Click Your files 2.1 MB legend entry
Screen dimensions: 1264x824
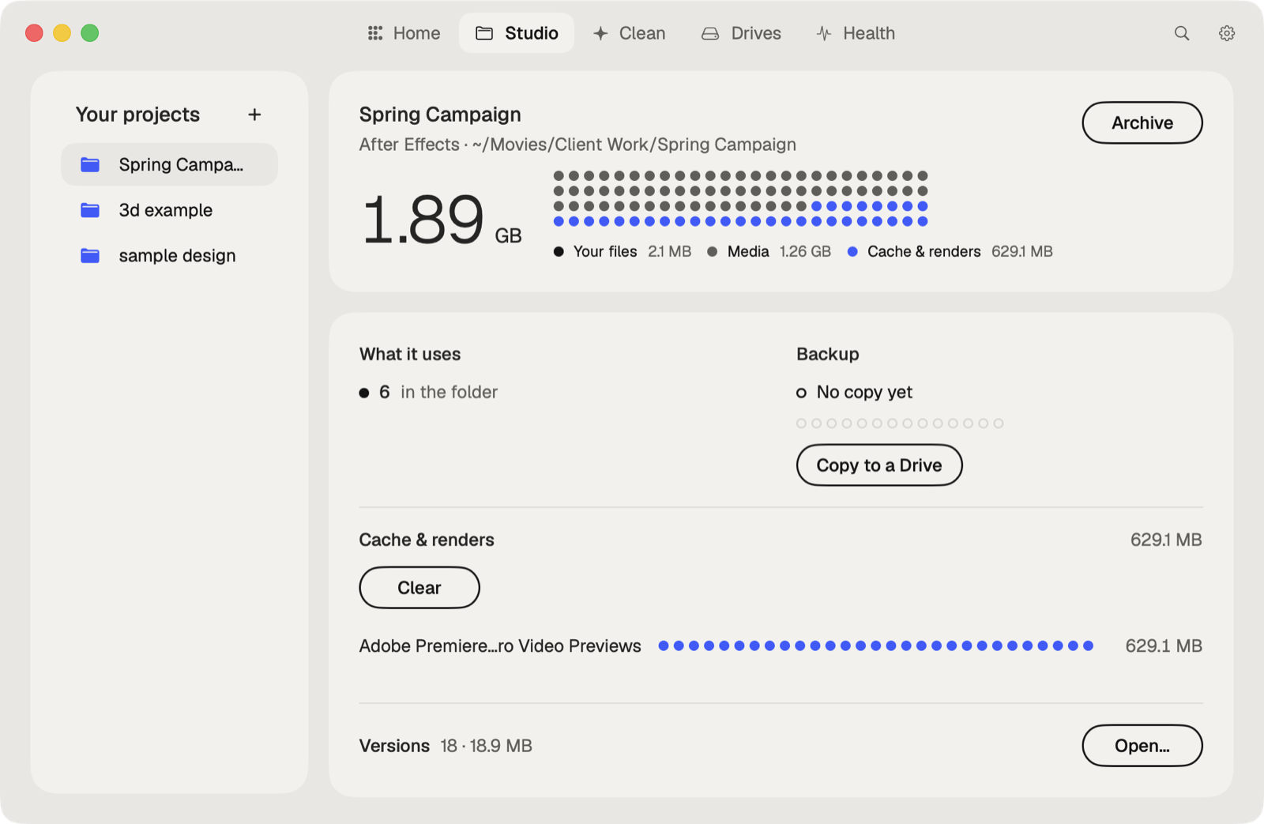point(622,251)
